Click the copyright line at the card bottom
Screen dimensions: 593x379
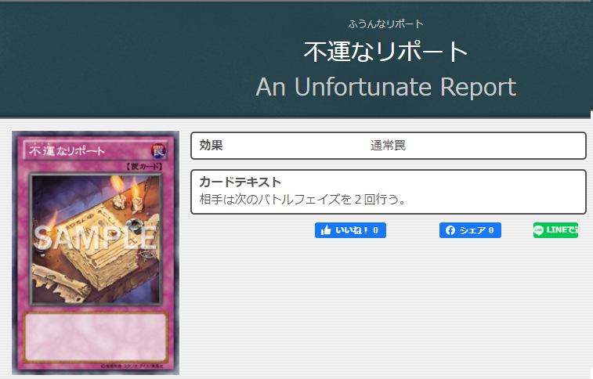132,366
